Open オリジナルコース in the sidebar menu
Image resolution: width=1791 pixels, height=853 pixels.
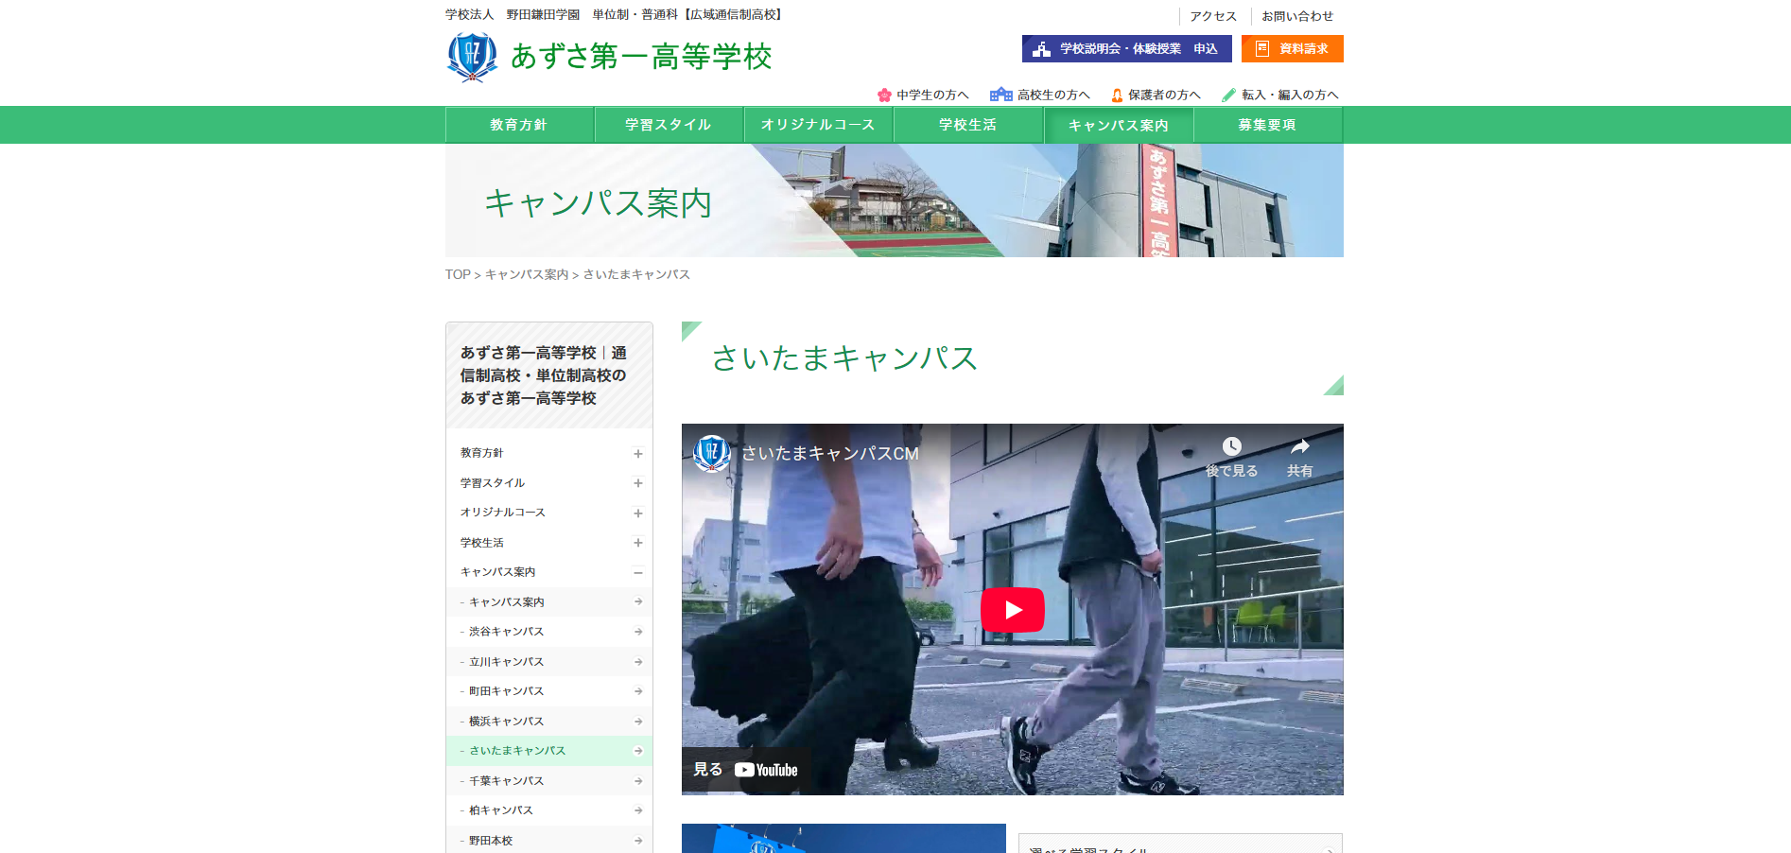click(x=503, y=513)
